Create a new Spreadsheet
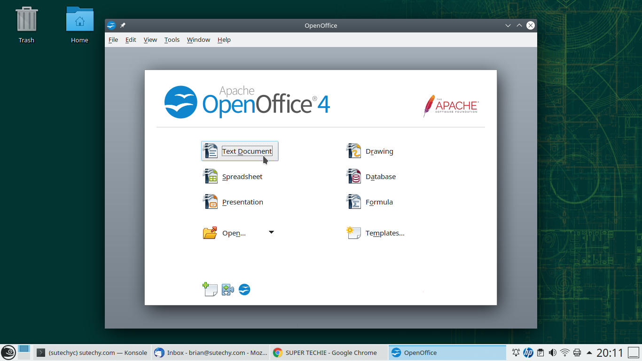The width and height of the screenshot is (642, 361). 233,177
